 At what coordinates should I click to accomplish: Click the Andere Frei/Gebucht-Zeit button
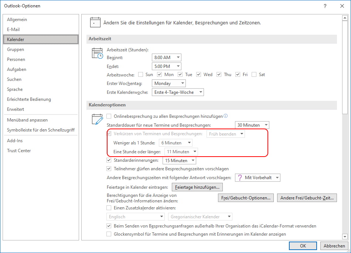click(307, 198)
